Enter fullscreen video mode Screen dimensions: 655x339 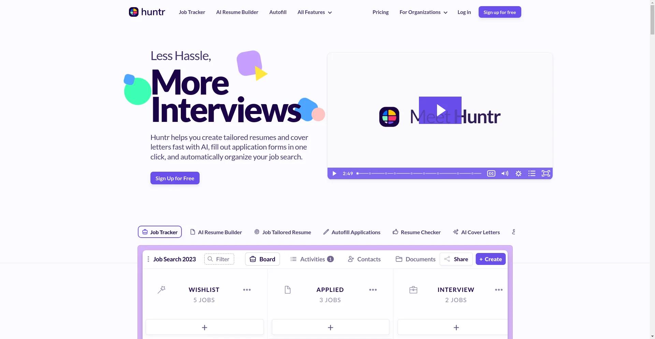[546, 173]
